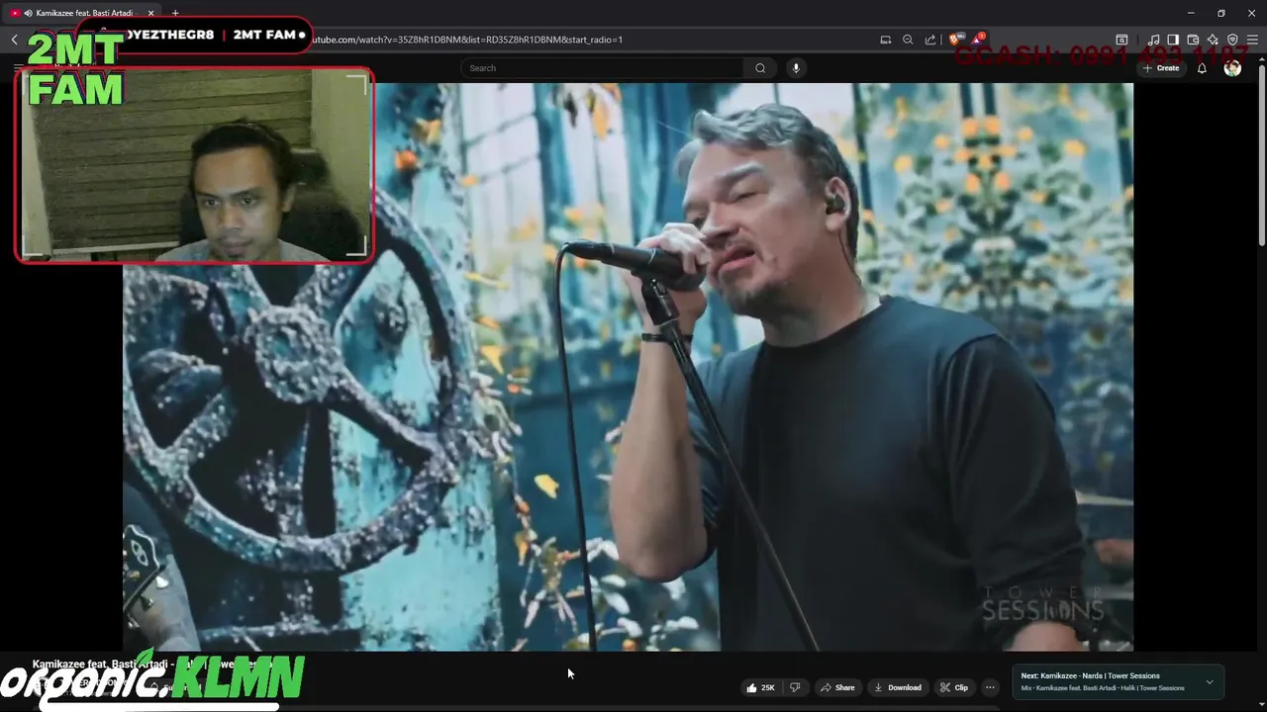This screenshot has height=712, width=1267.
Task: Click the YouTube Create button
Action: (1161, 68)
